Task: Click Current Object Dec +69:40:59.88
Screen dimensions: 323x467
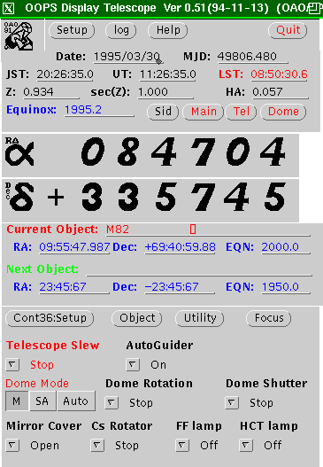Action: click(x=180, y=247)
